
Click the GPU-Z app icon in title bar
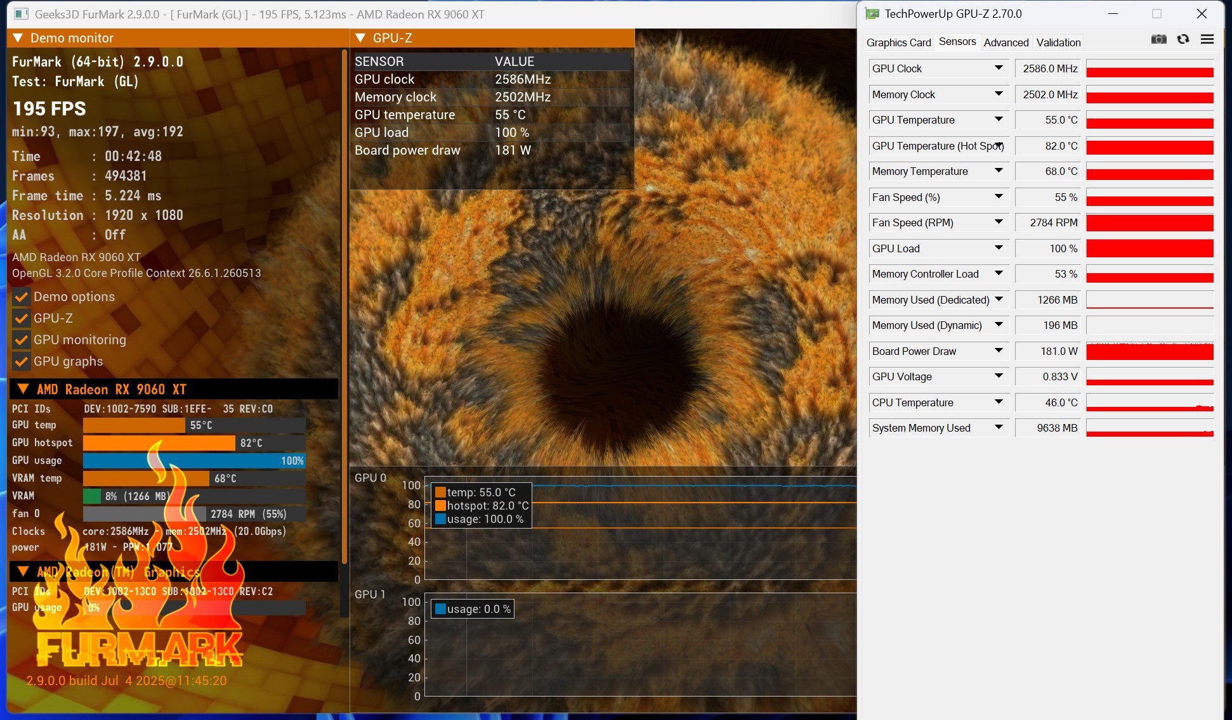(872, 13)
